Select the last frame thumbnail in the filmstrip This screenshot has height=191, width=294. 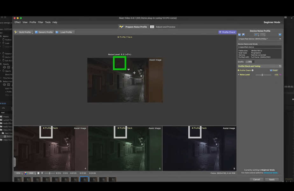coord(112,179)
